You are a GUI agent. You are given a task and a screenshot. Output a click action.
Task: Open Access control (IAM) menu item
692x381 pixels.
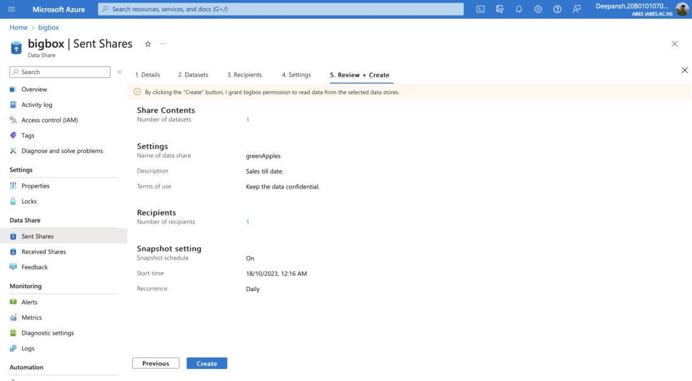[50, 120]
